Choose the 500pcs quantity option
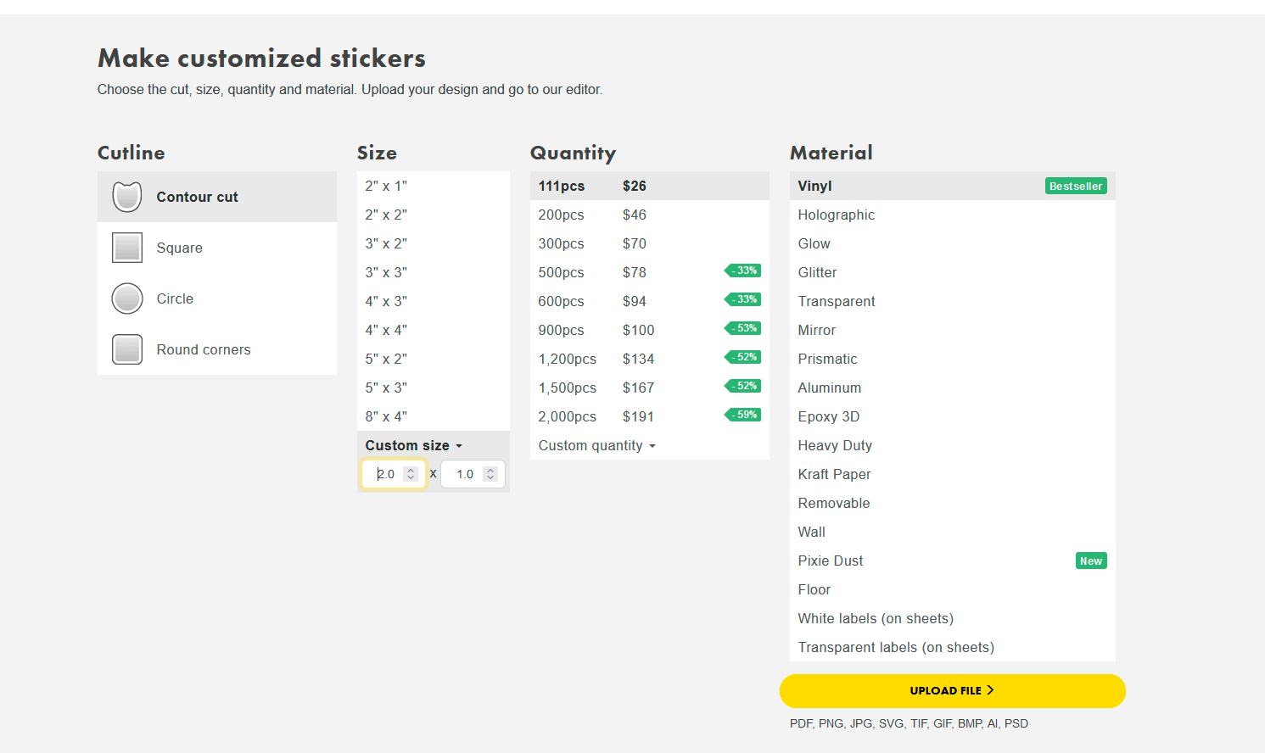Viewport: 1265px width, 753px height. click(x=562, y=272)
